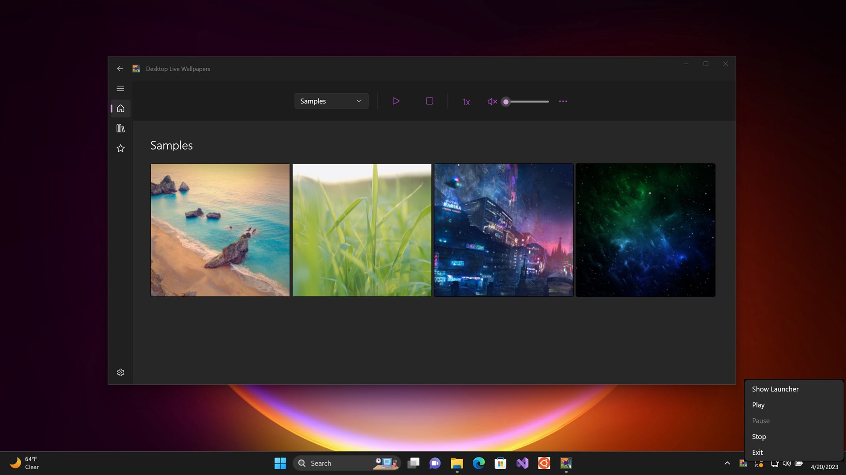This screenshot has height=475, width=846.
Task: Open the Samples category dropdown
Action: pos(331,101)
